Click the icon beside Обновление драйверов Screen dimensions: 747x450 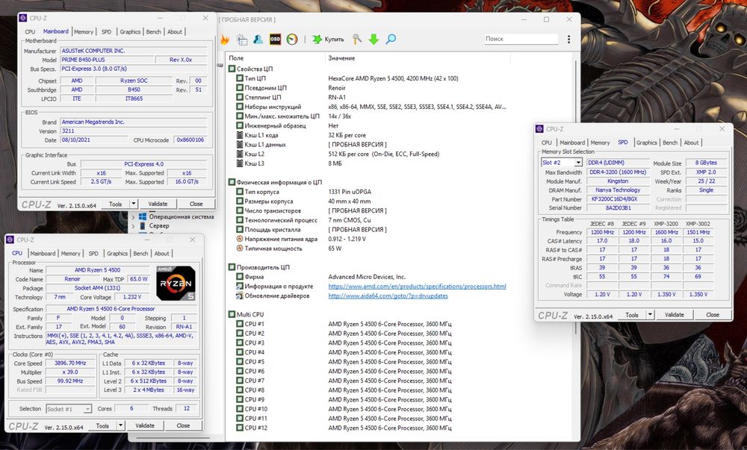pos(240,296)
